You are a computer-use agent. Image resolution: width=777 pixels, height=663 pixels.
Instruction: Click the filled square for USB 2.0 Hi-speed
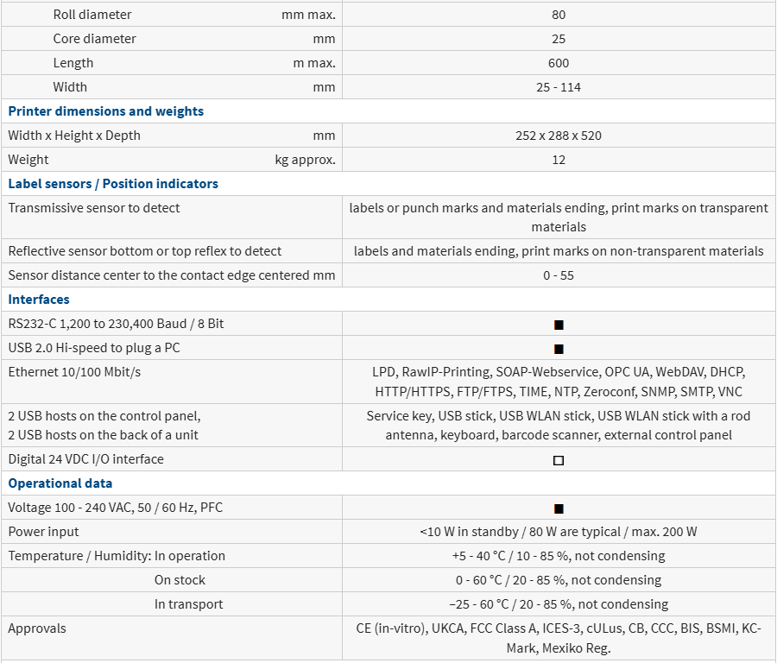click(559, 349)
